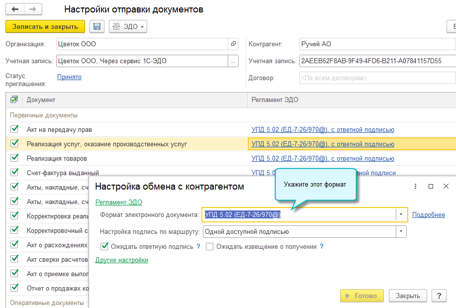This screenshot has width=456, height=308.
Task: Click the back navigation arrow
Action: [x=15, y=9]
